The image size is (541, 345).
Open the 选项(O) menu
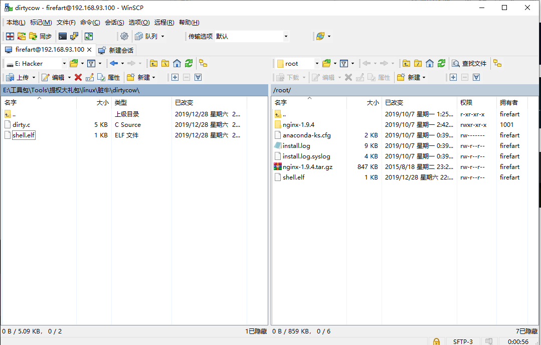(x=139, y=23)
